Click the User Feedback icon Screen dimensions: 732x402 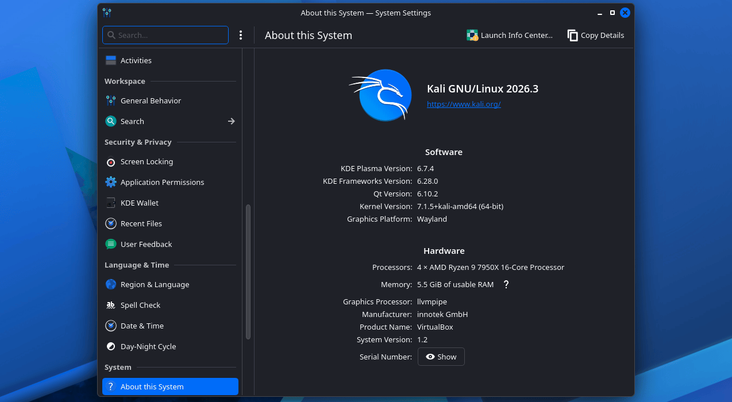[x=111, y=244]
